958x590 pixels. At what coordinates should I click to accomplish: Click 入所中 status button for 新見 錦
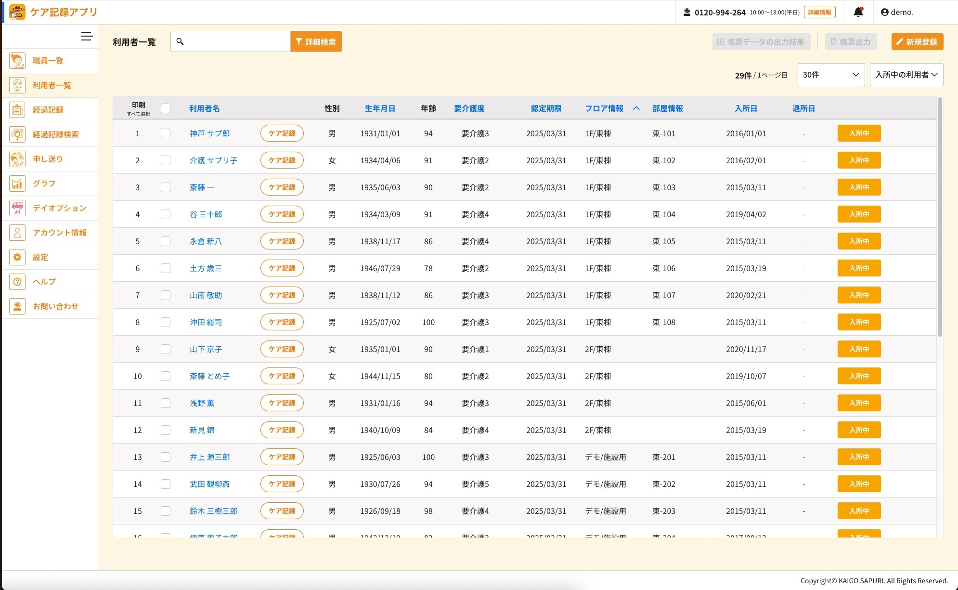point(859,430)
